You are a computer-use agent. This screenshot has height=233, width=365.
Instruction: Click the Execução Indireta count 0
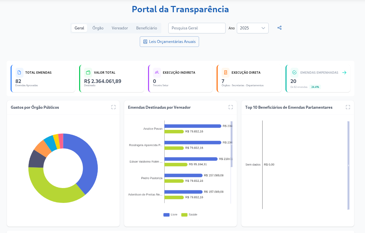tap(154, 81)
